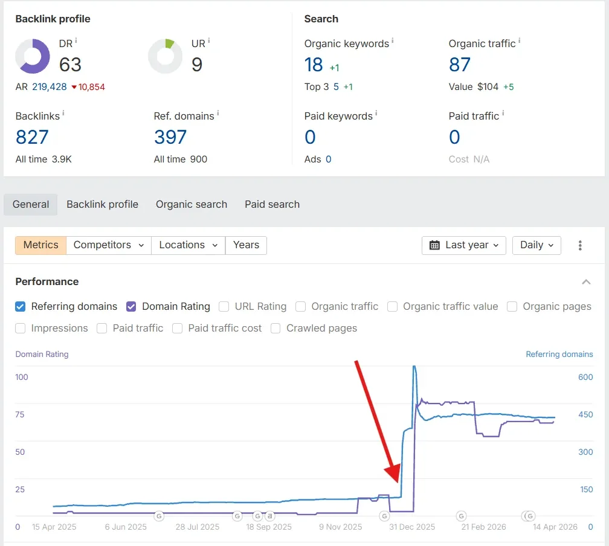Click the DR donut chart icon
The image size is (609, 546).
point(33,56)
